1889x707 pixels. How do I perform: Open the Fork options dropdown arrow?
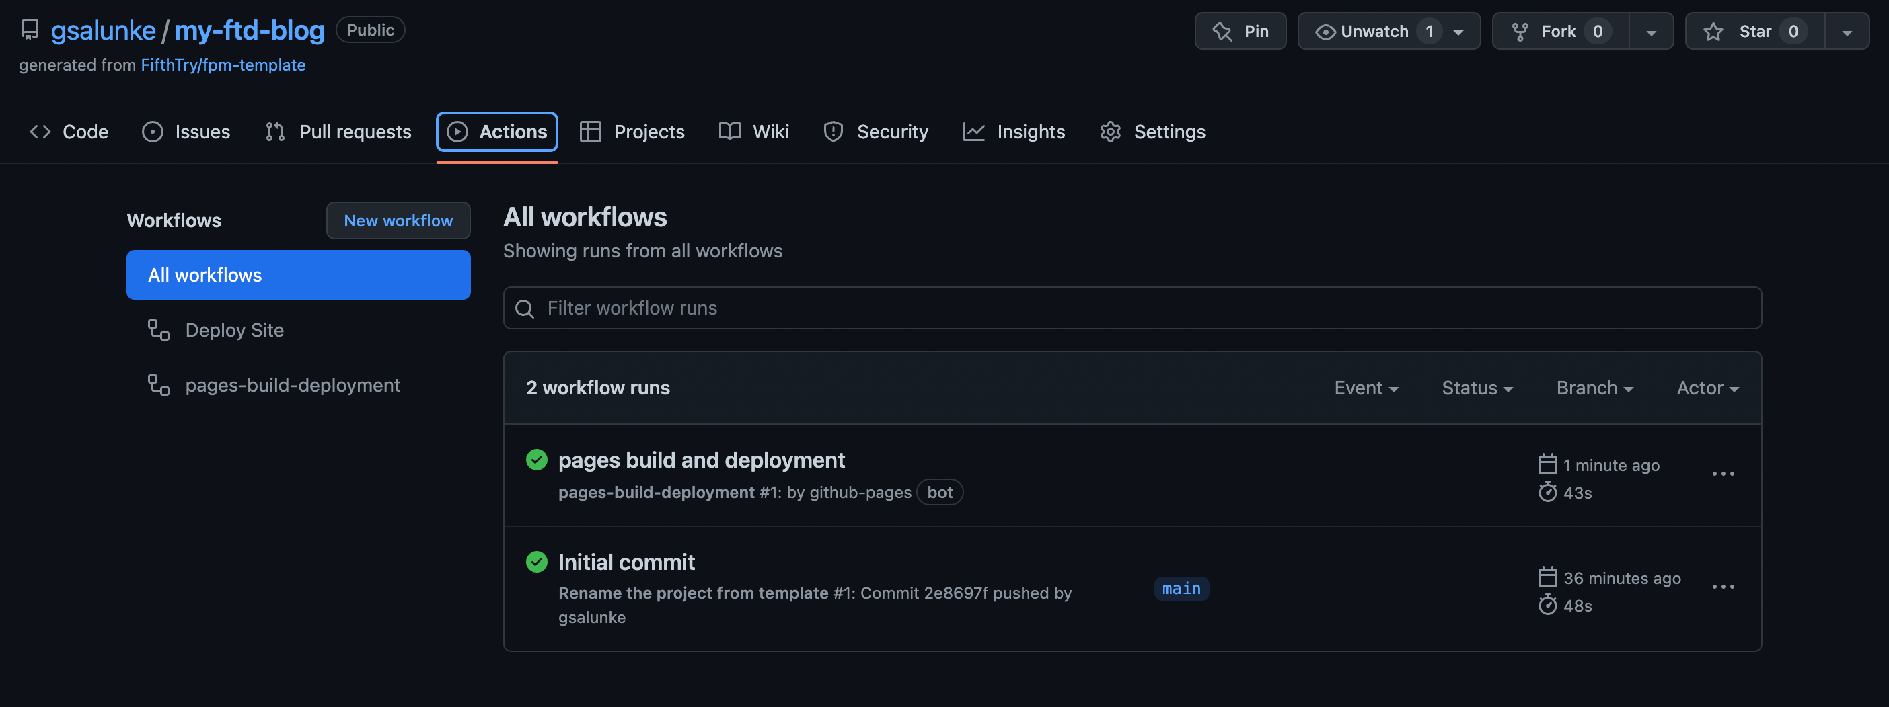point(1652,32)
